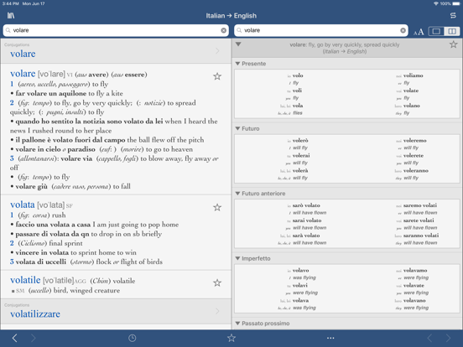Clear the right volare search field

point(403,30)
